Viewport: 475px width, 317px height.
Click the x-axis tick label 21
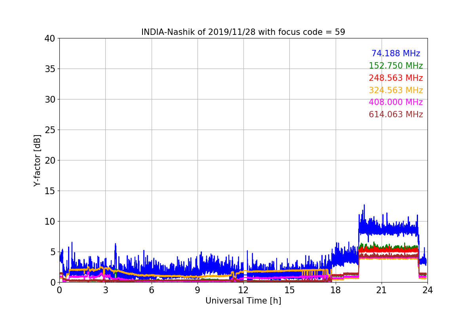click(x=382, y=290)
